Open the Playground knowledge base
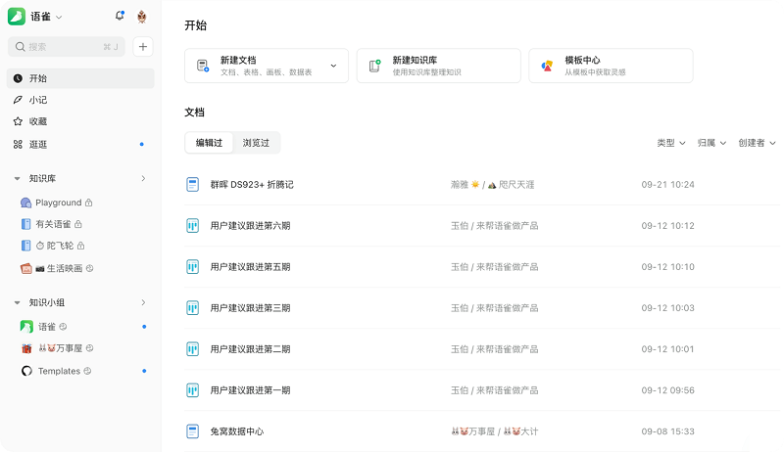Viewport: 784px width, 452px height. (x=58, y=203)
